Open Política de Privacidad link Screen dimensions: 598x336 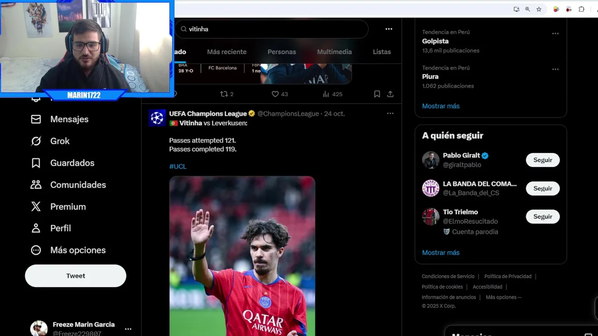point(508,276)
